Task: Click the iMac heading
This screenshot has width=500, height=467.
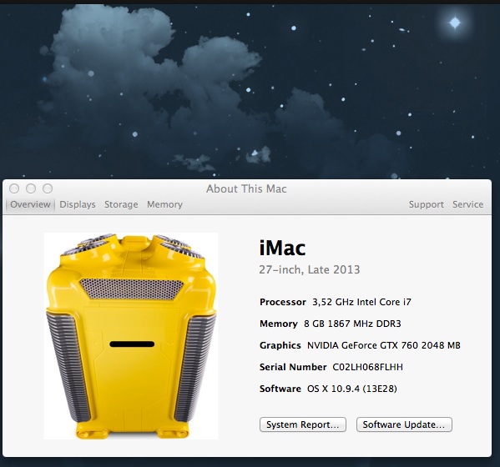Action: [282, 249]
